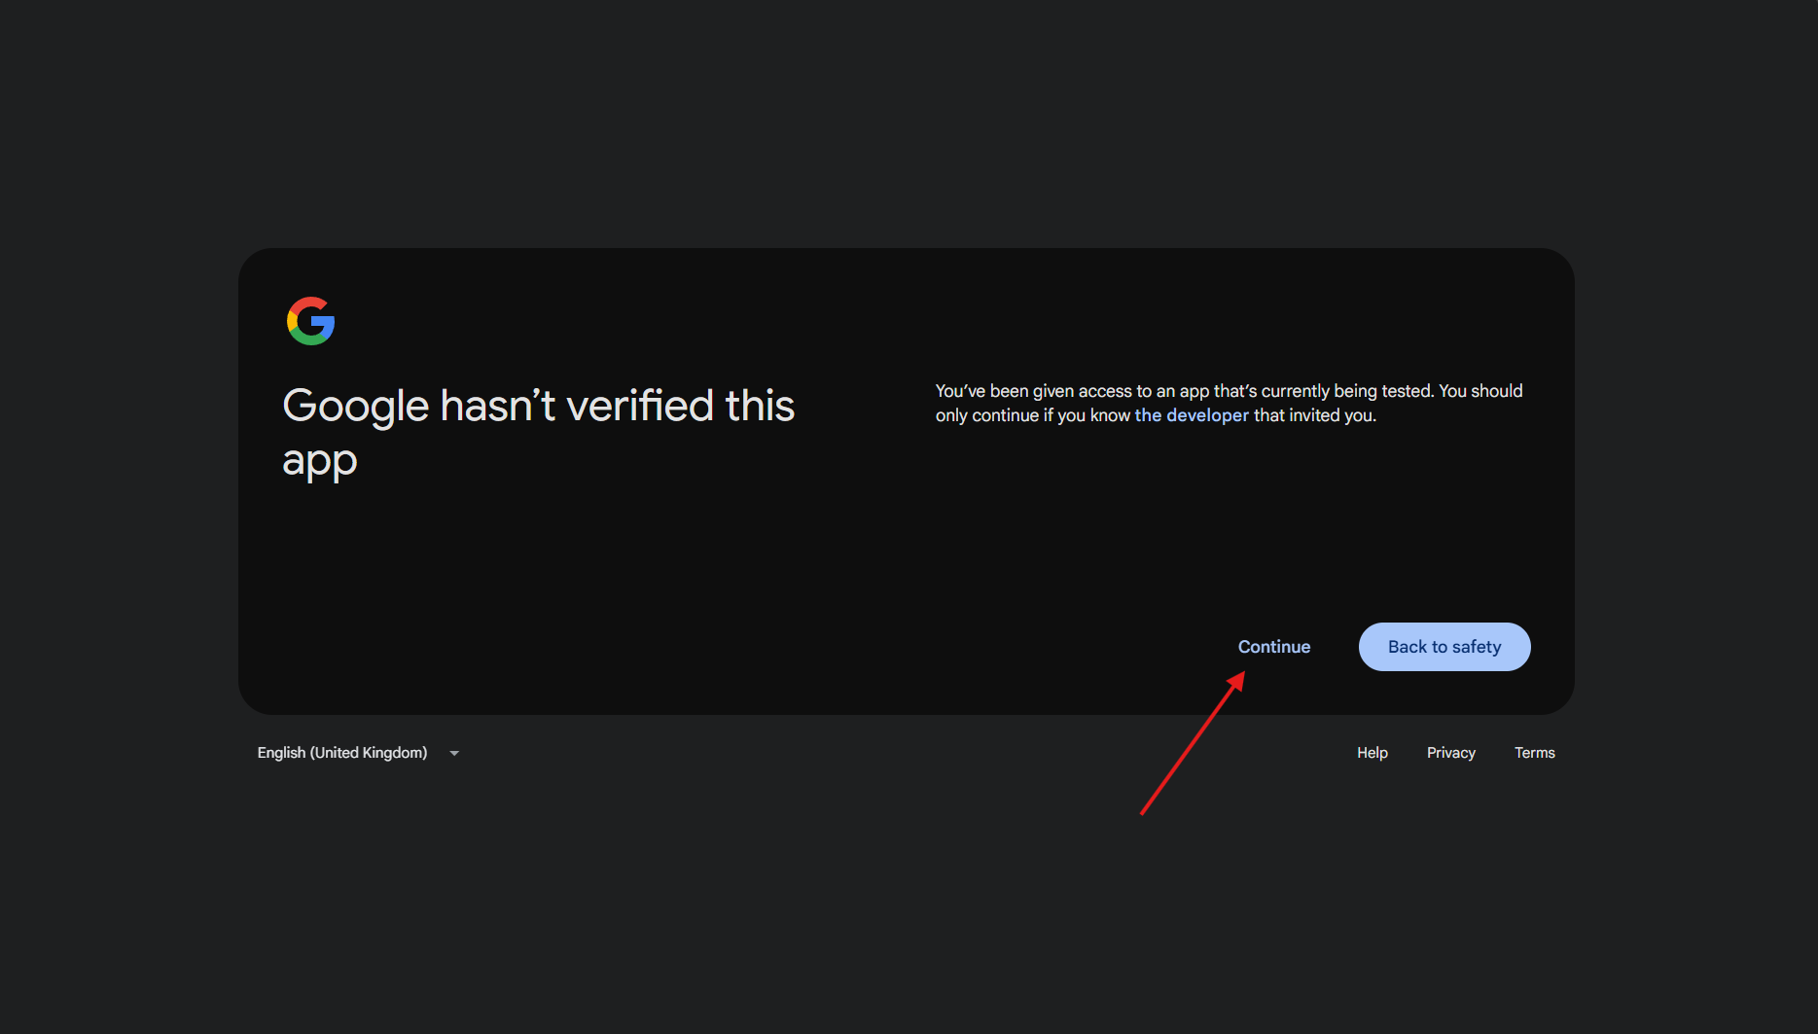Click the word "Google" in the heading
The width and height of the screenshot is (1818, 1034).
355,406
